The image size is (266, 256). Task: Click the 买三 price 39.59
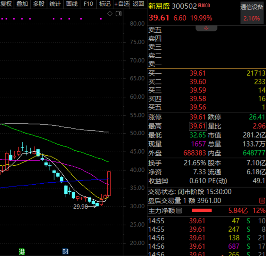click(198, 90)
